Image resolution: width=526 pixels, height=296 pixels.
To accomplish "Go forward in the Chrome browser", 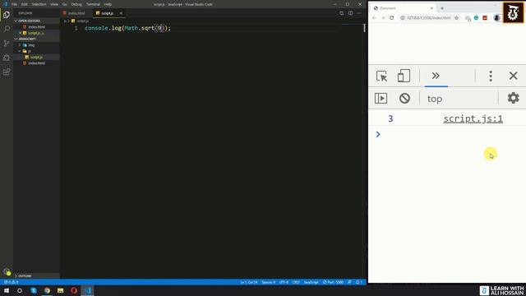I will click(x=383, y=18).
